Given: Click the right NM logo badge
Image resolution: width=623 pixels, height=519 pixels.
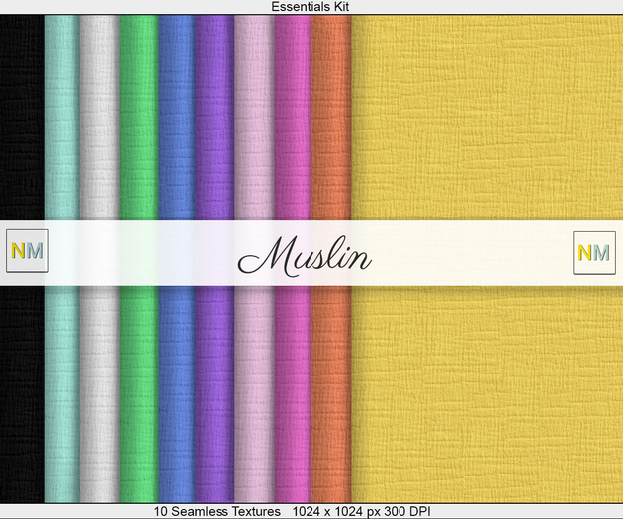Looking at the screenshot, I should pyautogui.click(x=594, y=253).
